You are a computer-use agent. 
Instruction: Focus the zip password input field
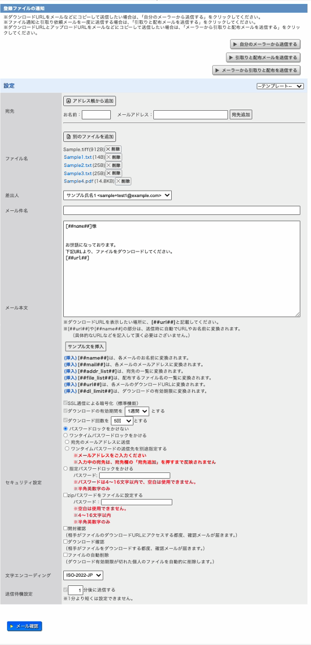pyautogui.click(x=137, y=502)
